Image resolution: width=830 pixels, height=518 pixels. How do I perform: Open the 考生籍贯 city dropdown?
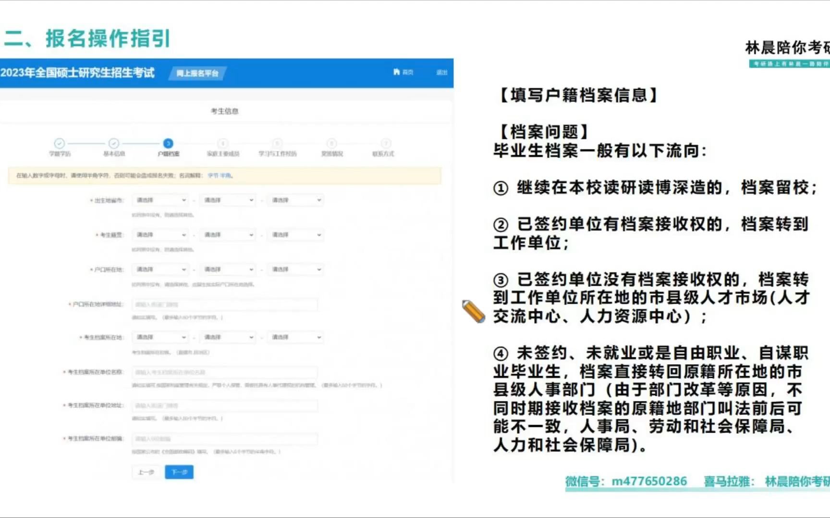tap(228, 235)
